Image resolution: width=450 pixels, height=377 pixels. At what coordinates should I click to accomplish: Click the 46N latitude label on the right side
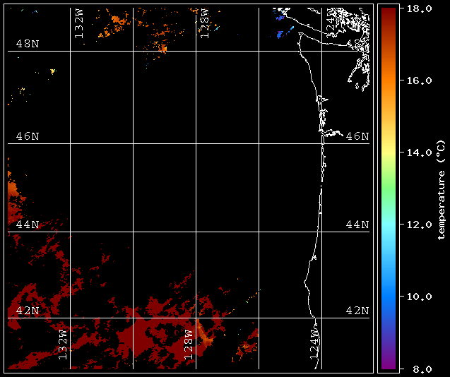click(x=357, y=136)
